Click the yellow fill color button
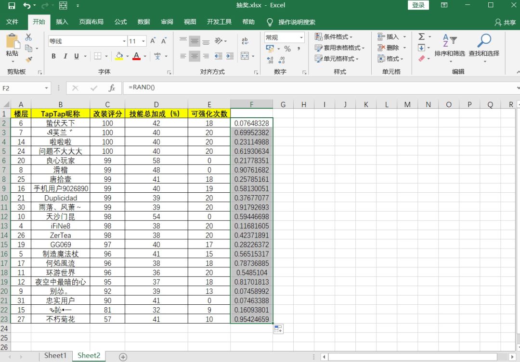 tap(119, 56)
